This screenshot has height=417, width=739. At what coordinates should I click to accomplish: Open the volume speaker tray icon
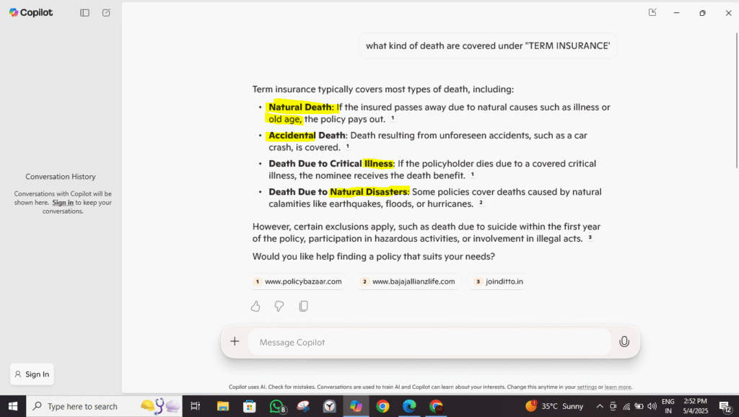652,406
